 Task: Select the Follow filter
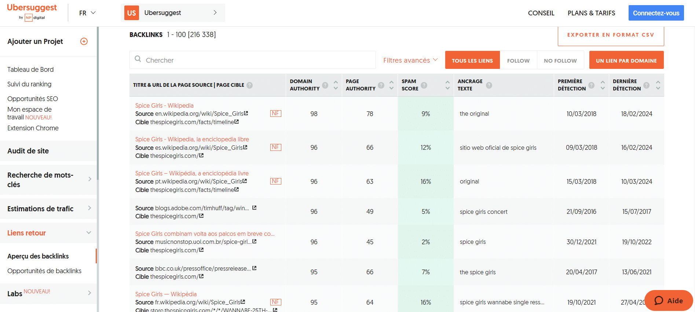(x=518, y=60)
